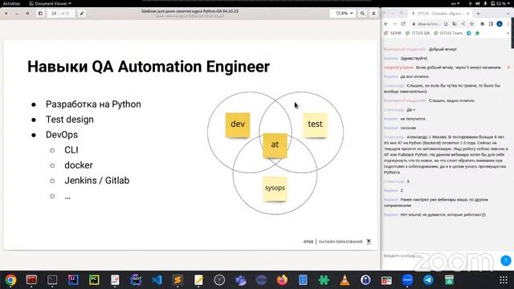Click the share icon in address bar
Screen dimensions: 514x289
click(x=463, y=24)
